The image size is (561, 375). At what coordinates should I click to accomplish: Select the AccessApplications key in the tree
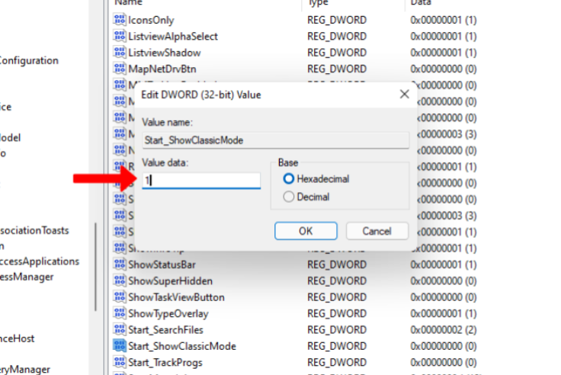coord(40,261)
